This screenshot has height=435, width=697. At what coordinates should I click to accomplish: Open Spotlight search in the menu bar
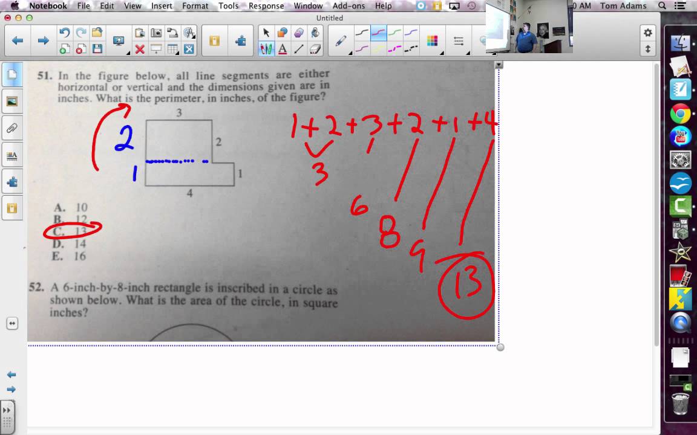(662, 6)
